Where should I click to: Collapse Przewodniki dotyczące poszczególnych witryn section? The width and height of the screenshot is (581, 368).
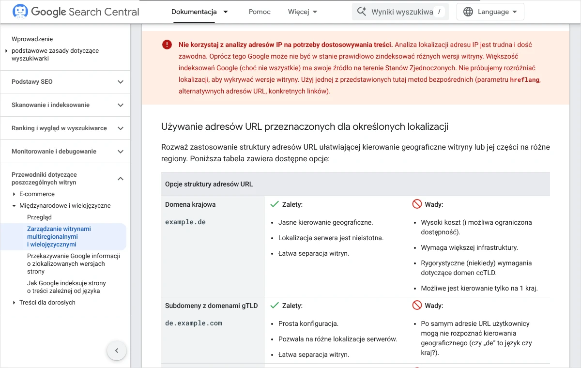pos(121,179)
